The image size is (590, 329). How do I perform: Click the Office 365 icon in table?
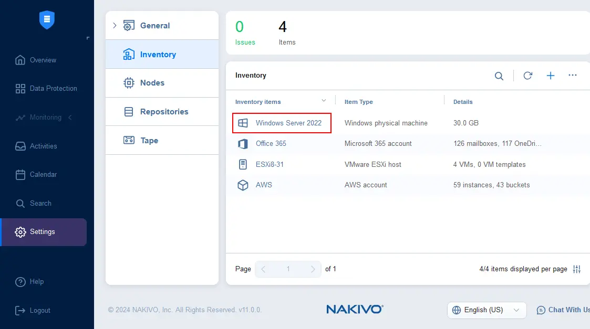[243, 144]
